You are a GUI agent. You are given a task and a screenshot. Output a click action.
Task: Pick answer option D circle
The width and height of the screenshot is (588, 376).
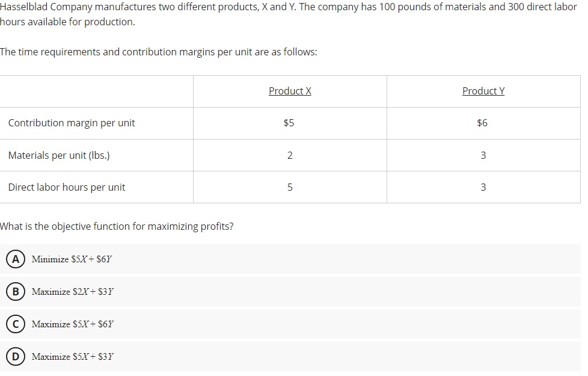(16, 357)
